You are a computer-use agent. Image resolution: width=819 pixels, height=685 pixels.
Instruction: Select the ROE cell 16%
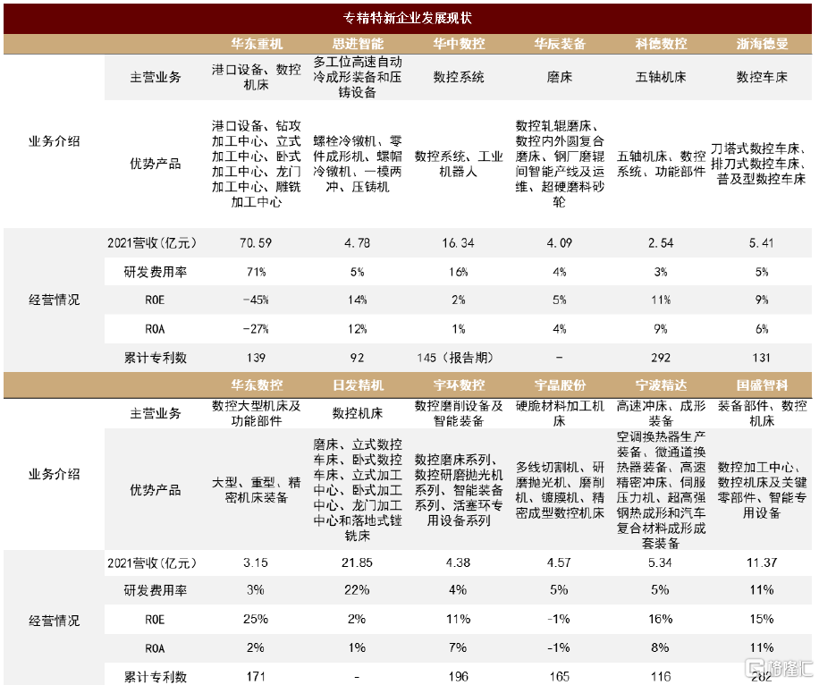660,619
